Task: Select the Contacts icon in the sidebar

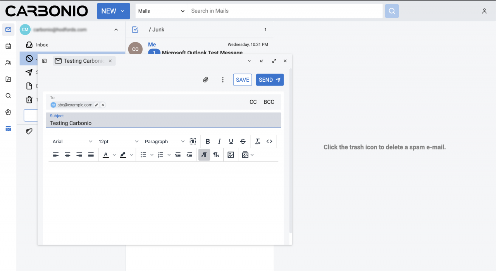Action: (8, 62)
